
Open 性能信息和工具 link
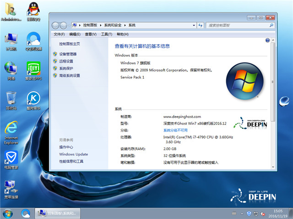coord(71,161)
